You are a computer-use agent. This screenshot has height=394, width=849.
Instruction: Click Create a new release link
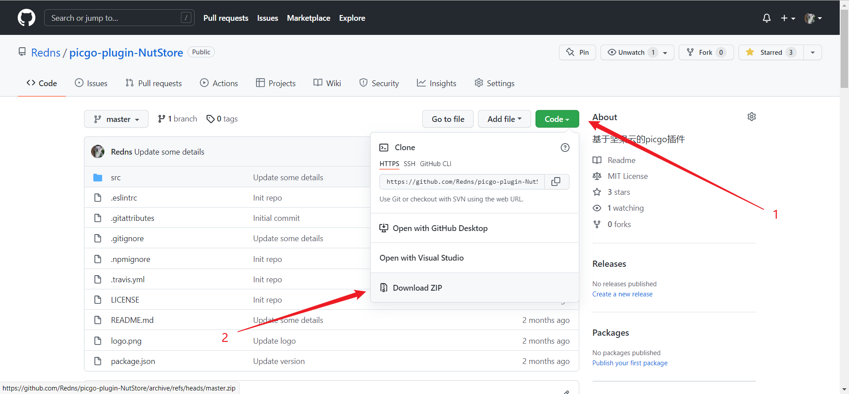click(x=622, y=294)
